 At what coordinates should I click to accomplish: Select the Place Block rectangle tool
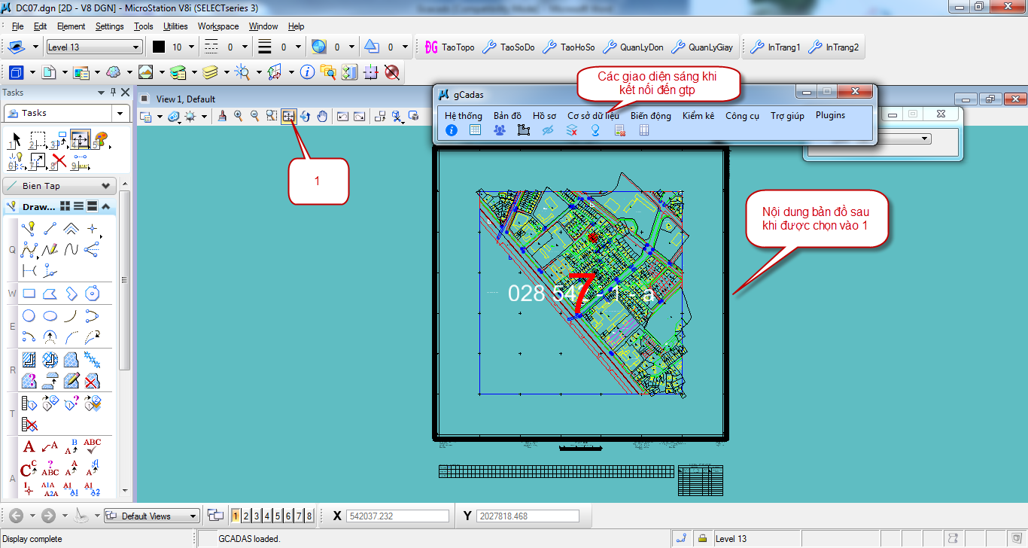click(29, 294)
